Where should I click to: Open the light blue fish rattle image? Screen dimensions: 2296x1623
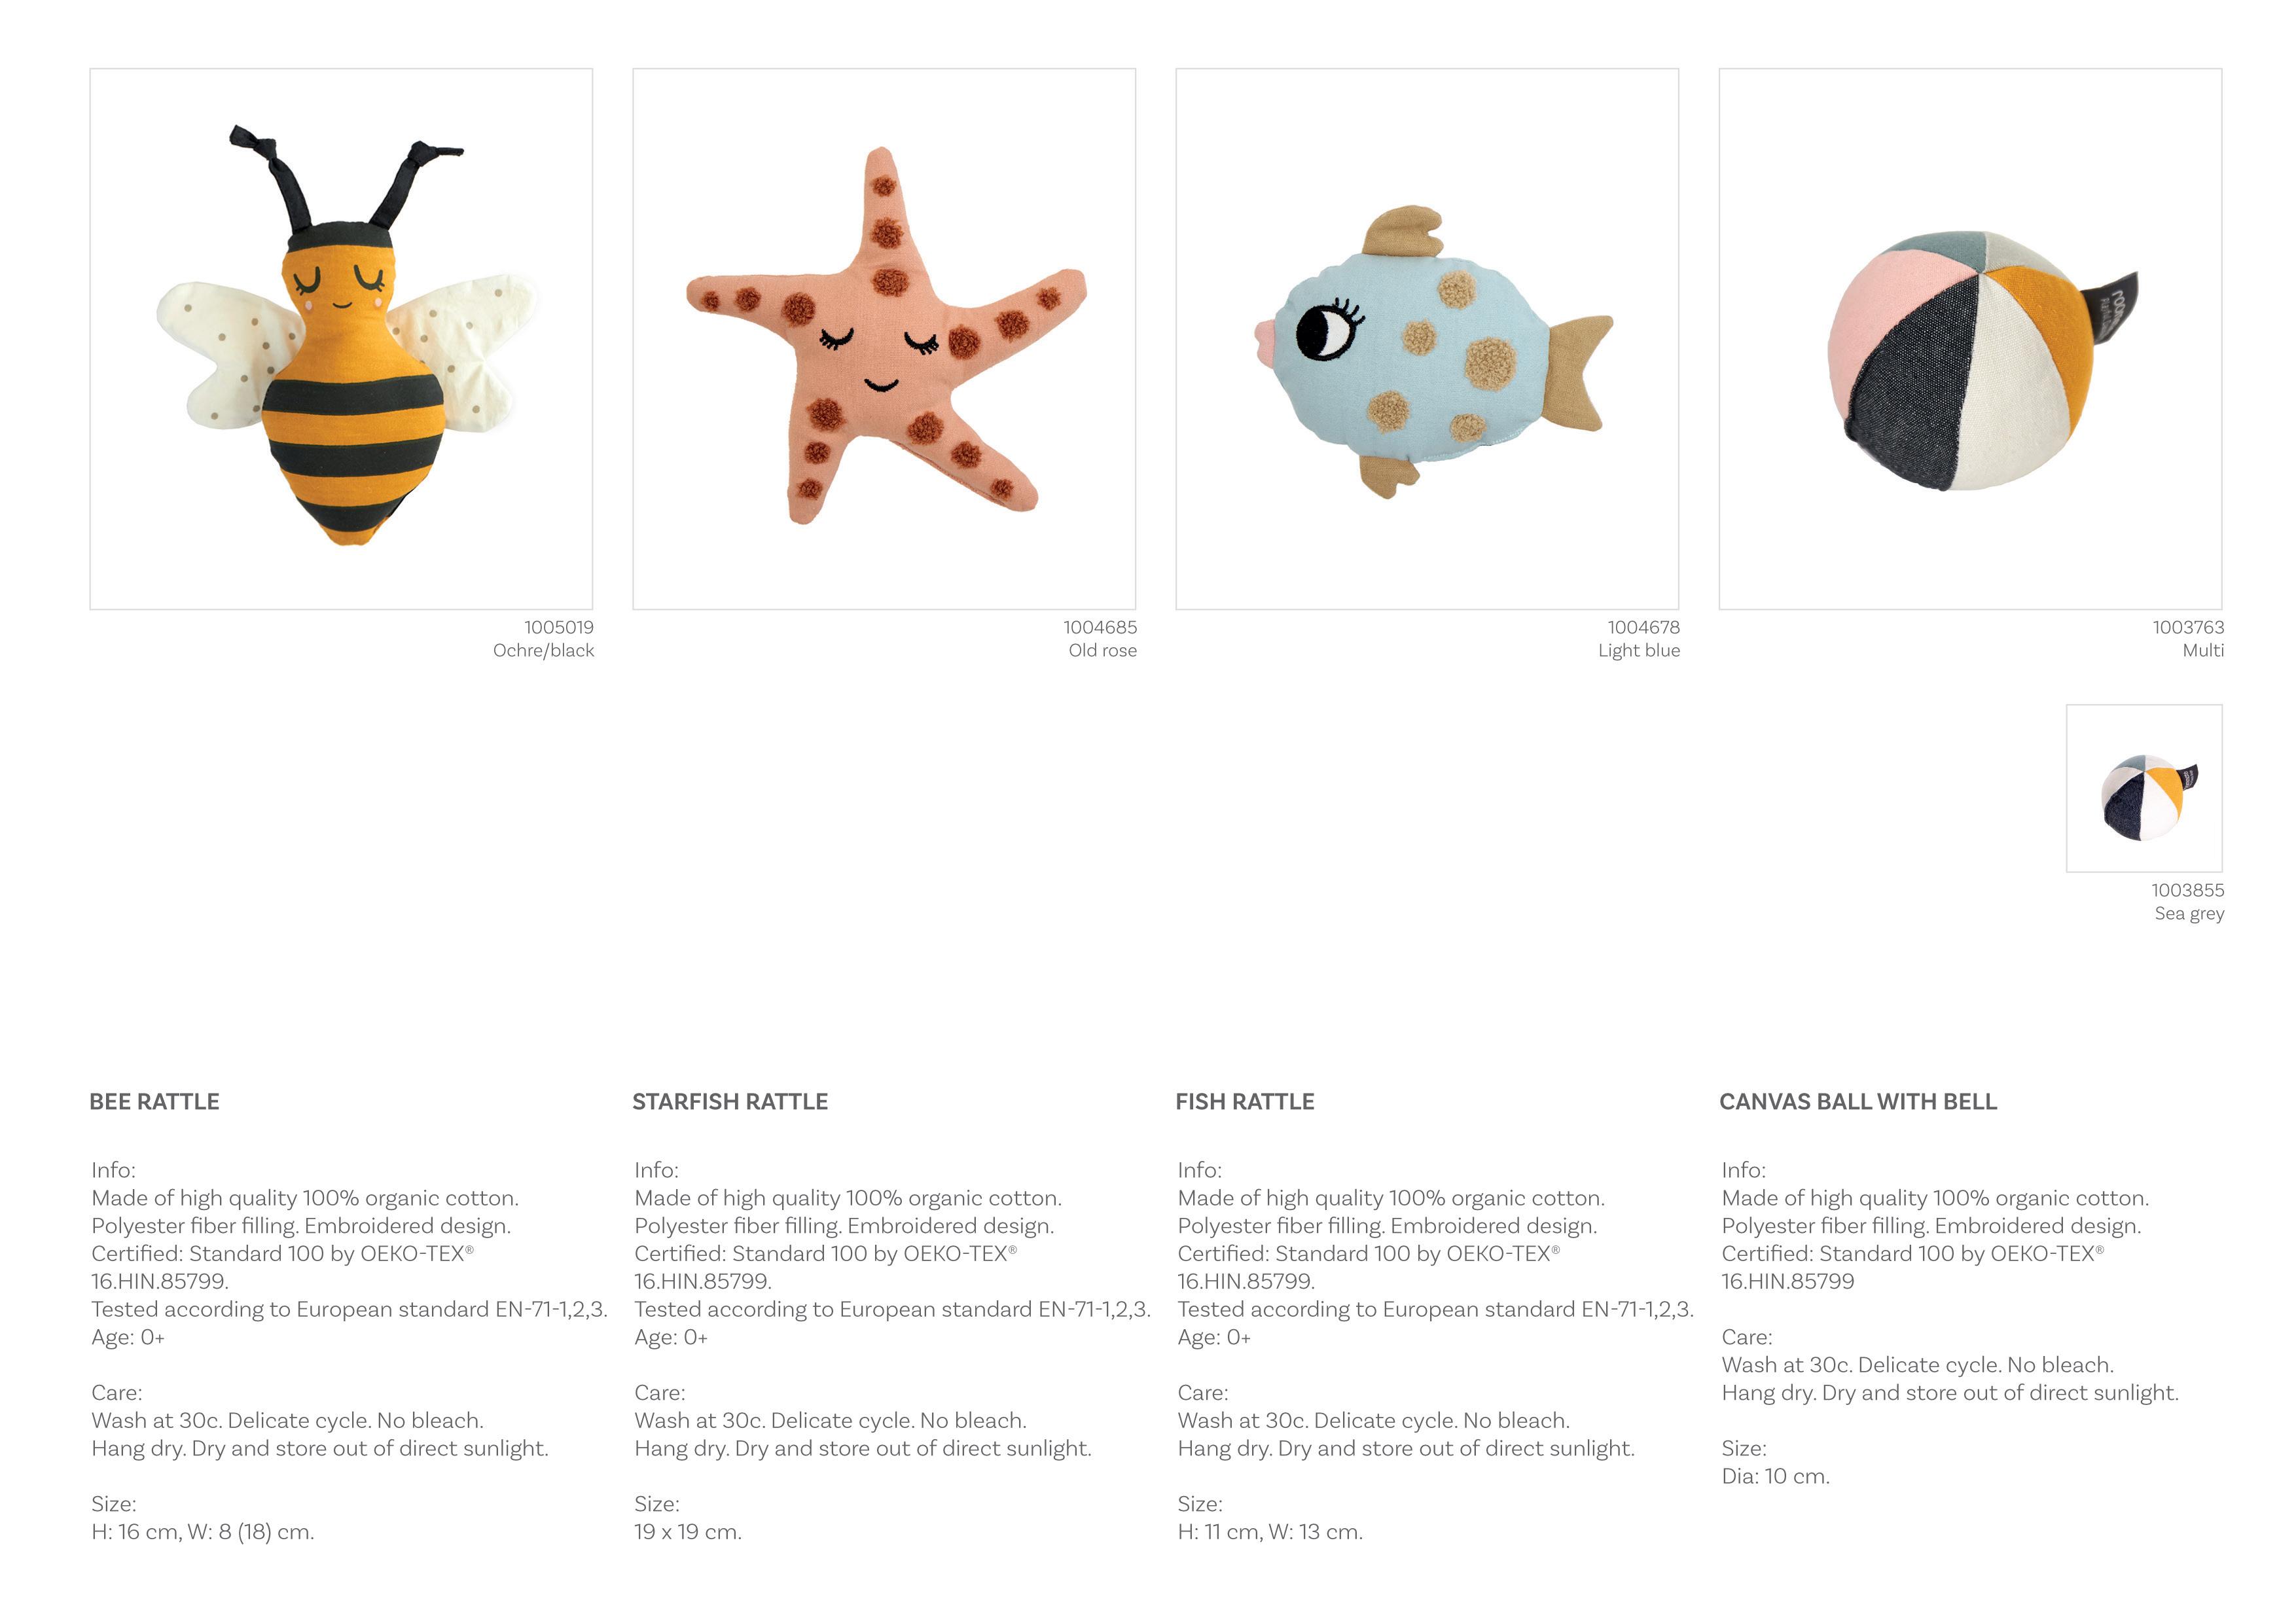[1427, 339]
